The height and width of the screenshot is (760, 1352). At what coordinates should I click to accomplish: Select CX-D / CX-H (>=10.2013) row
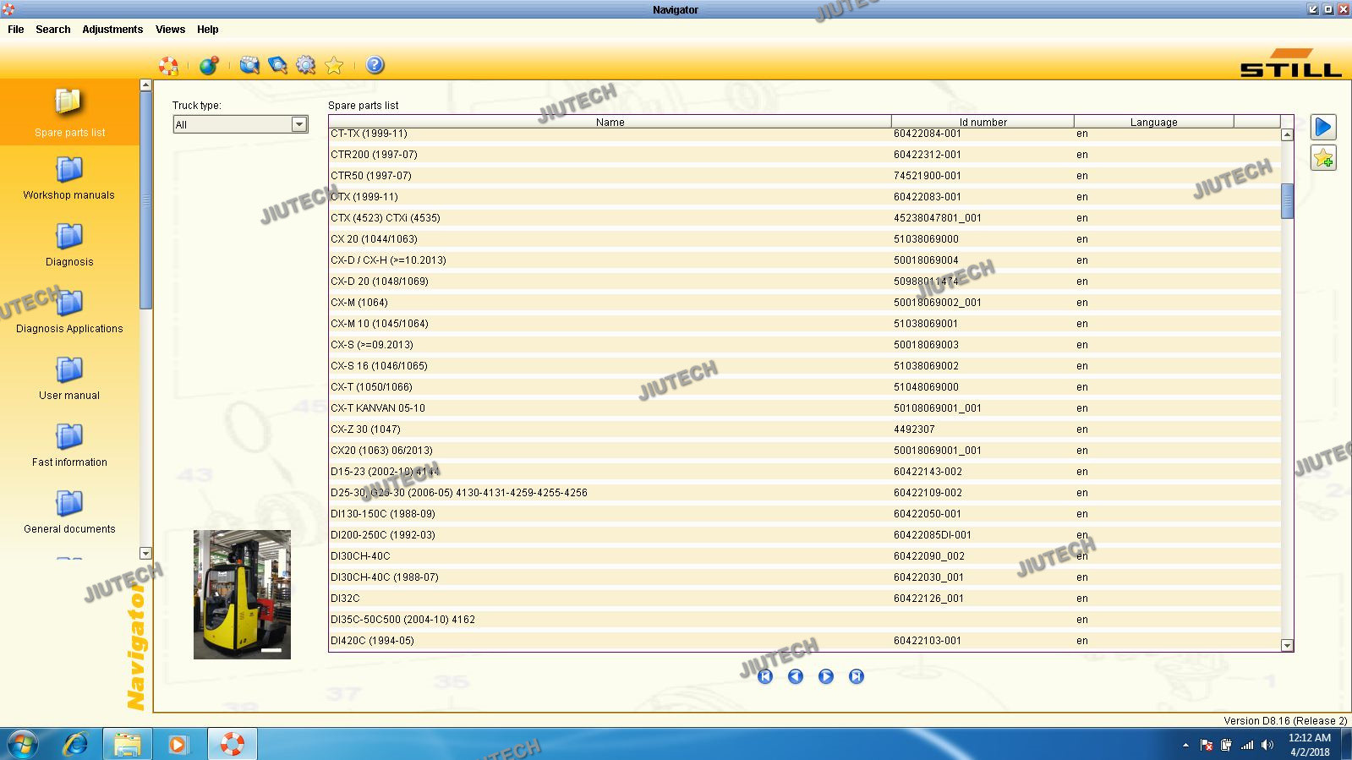click(805, 260)
